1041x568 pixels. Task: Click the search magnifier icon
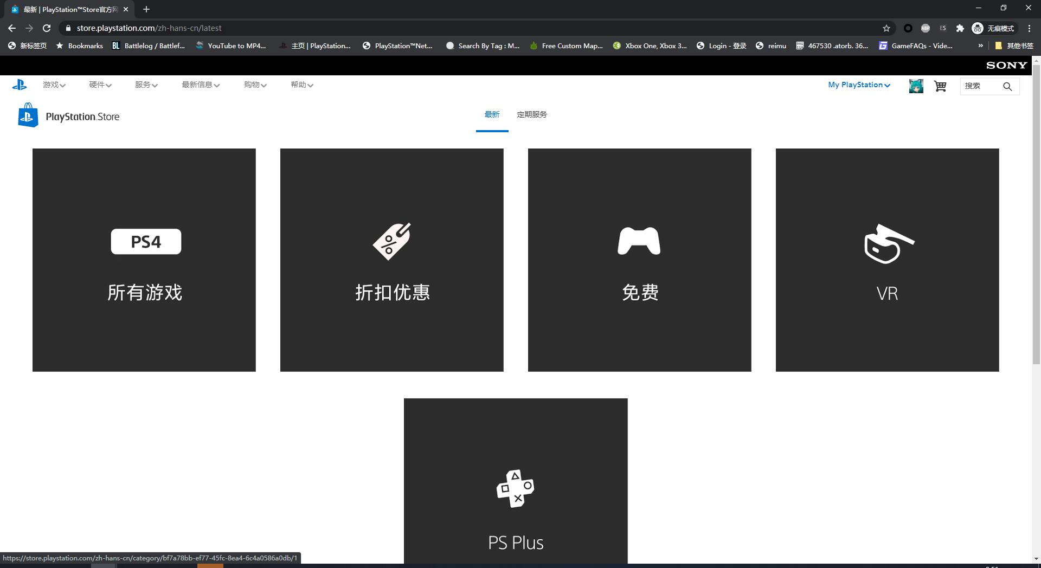tap(1007, 86)
